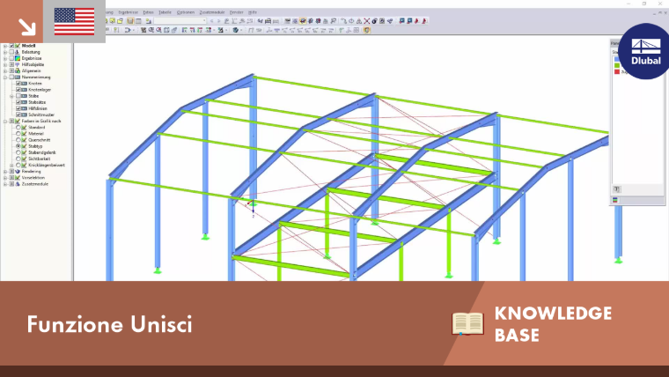Viewport: 669px width, 377px height.
Task: Toggle the Knotenlager numbering checkbox
Action: (x=18, y=90)
